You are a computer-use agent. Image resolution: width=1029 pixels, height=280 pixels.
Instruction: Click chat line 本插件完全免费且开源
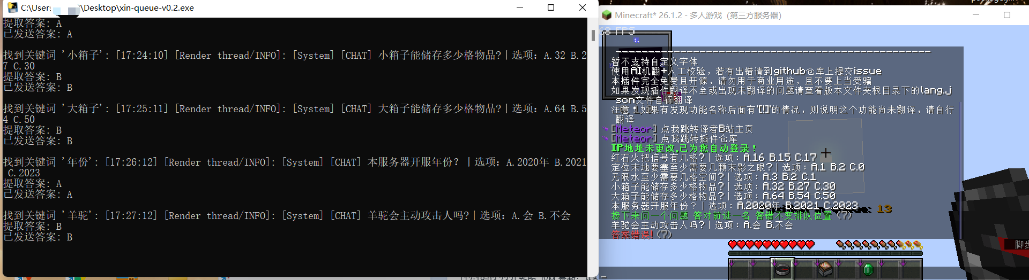pos(741,81)
